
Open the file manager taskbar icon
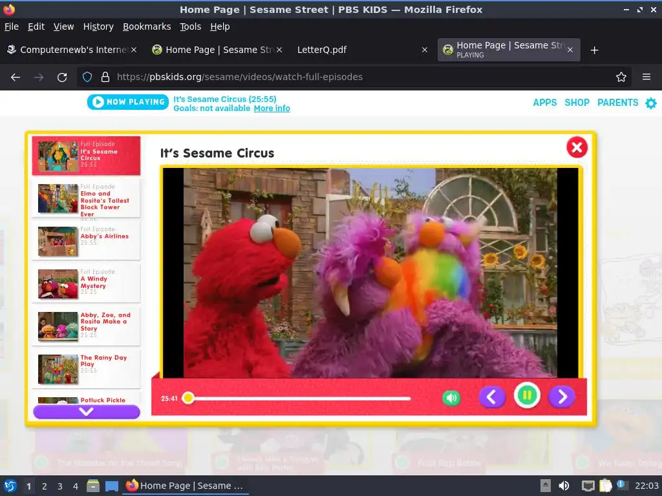coord(93,486)
